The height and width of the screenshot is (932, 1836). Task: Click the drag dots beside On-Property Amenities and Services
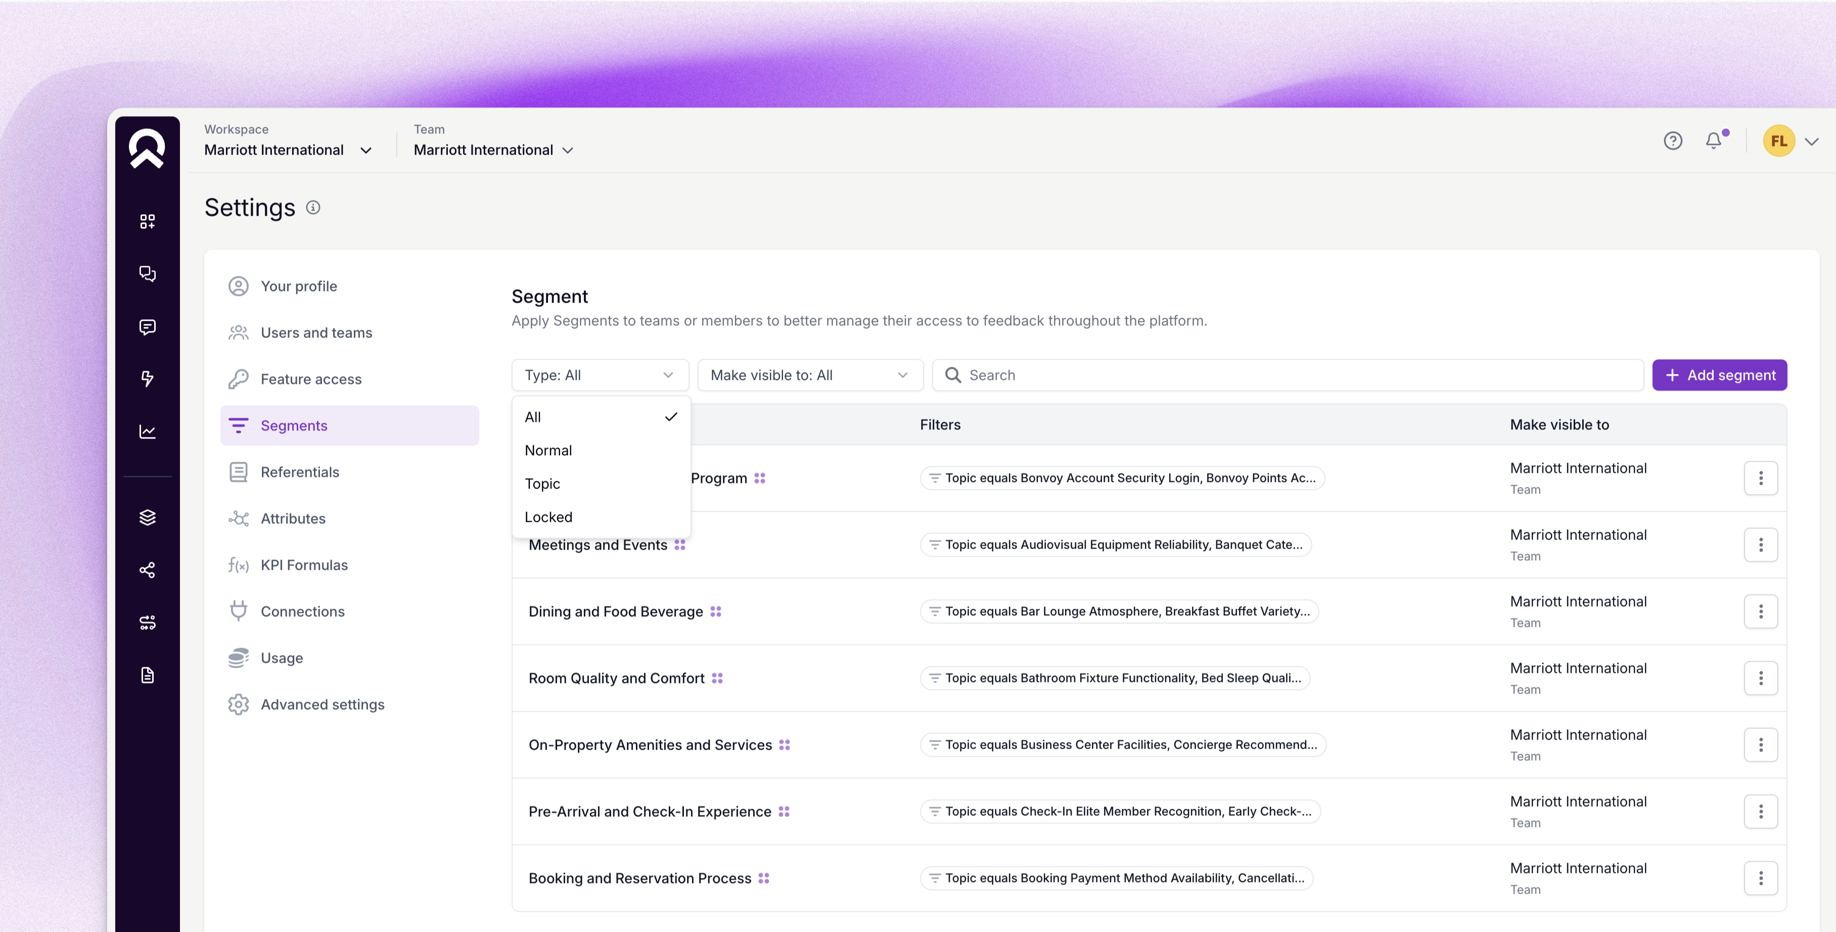[x=784, y=745]
